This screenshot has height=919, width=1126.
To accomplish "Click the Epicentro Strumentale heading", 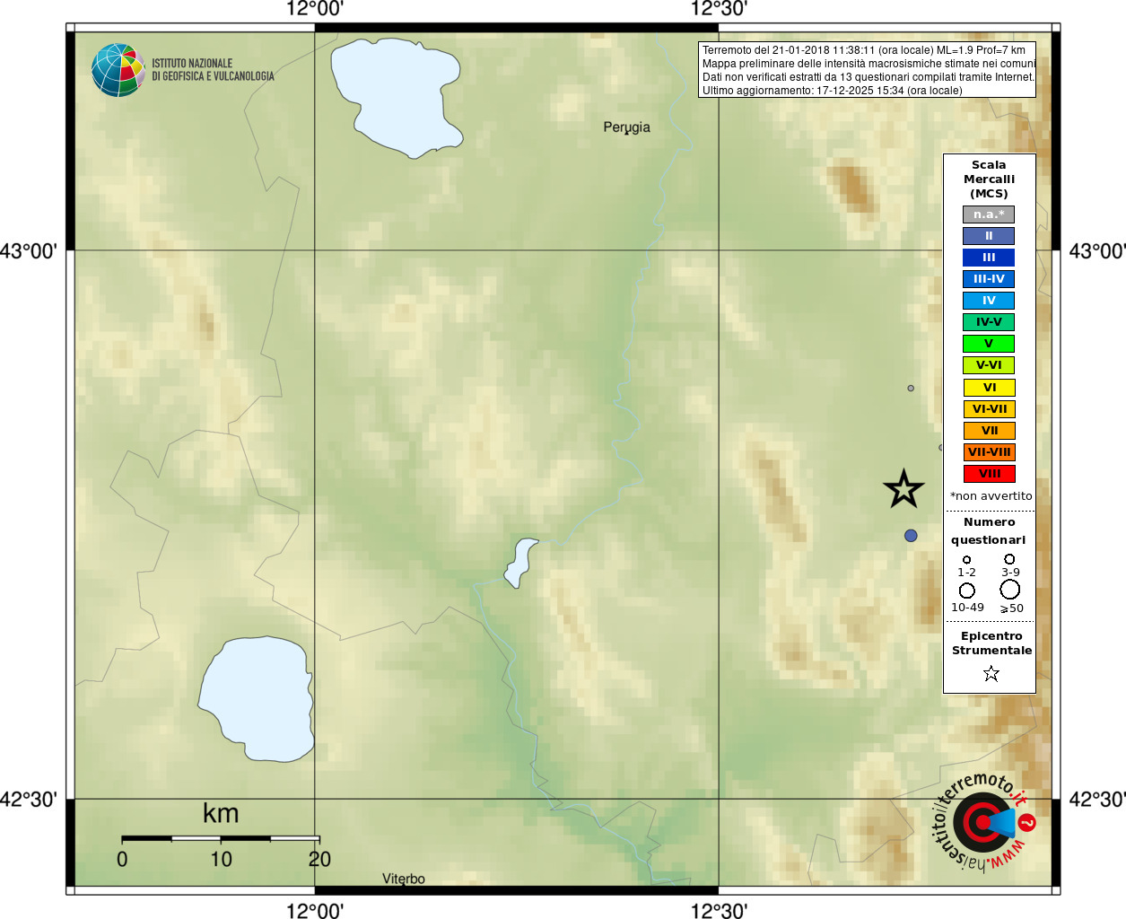I will (991, 643).
